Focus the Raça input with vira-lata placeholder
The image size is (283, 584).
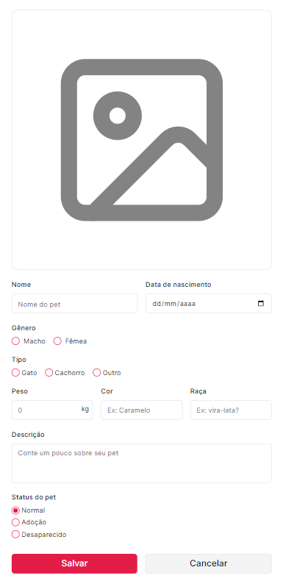[x=232, y=410]
